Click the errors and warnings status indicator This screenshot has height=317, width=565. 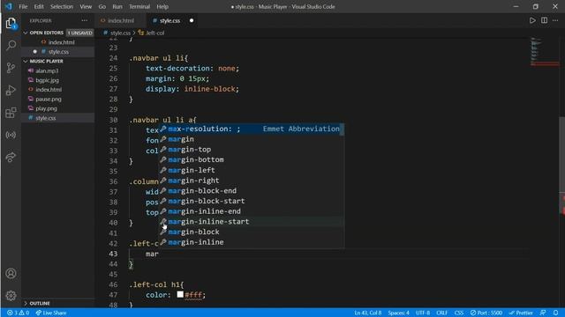[x=18, y=313]
